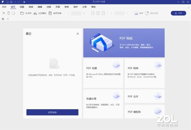Switch to the 视图 tab

(22, 7)
